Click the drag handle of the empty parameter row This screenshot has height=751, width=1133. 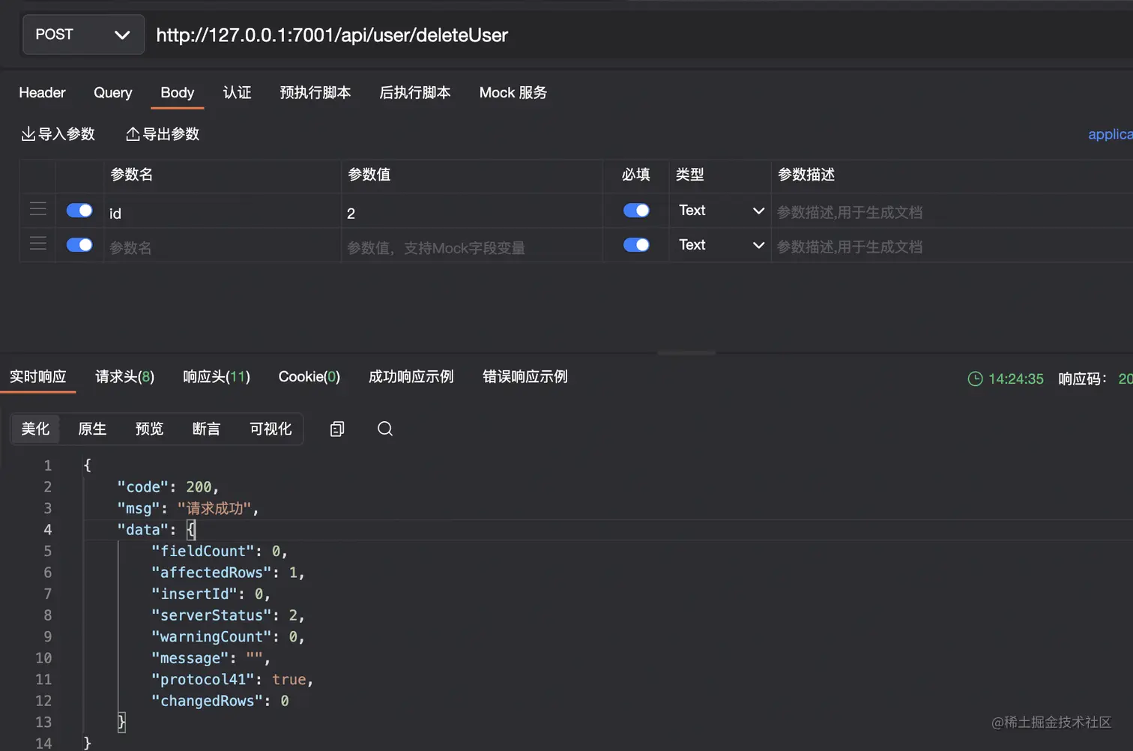(x=38, y=243)
